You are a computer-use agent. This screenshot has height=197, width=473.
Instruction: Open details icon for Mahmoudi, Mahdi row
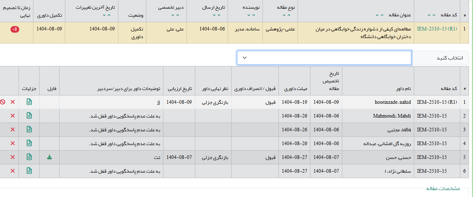[x=29, y=116]
